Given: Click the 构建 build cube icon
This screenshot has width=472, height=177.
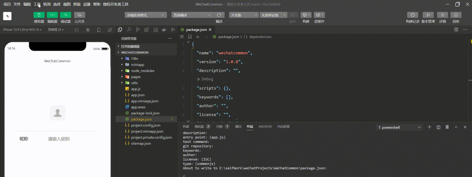Looking at the screenshot, I should [x=306, y=15].
